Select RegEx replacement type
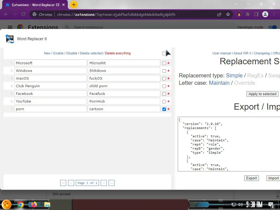This screenshot has width=280, height=210. point(255,75)
